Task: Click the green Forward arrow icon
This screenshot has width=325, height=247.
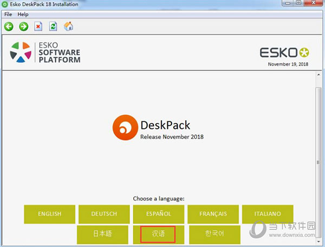Action: (x=24, y=27)
